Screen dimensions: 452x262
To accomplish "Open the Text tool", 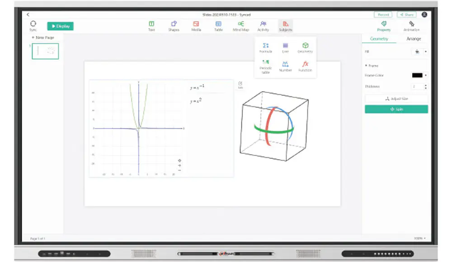I will (x=151, y=26).
